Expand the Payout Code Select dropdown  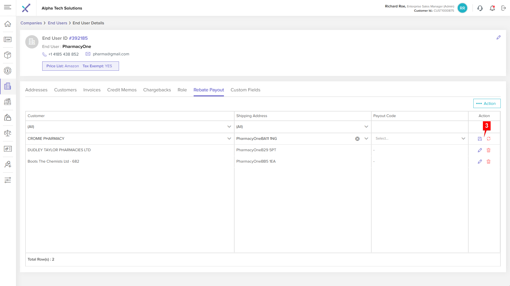click(463, 138)
